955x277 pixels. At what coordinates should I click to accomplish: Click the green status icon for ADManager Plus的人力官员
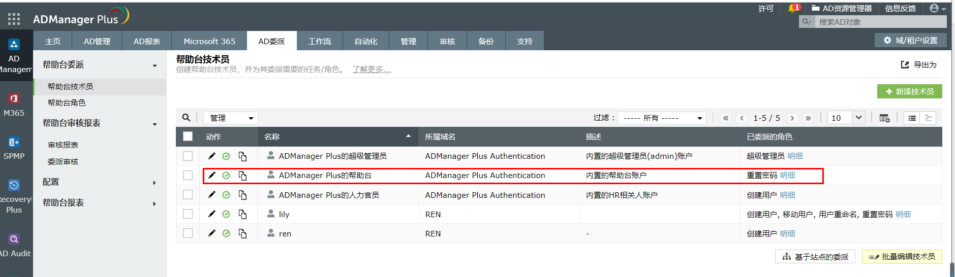226,195
